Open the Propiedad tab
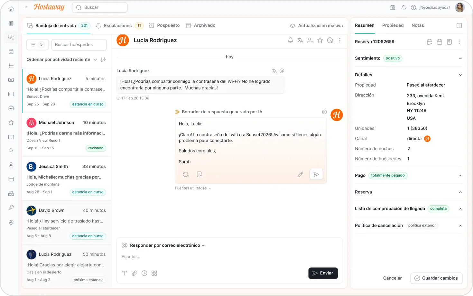 [393, 25]
